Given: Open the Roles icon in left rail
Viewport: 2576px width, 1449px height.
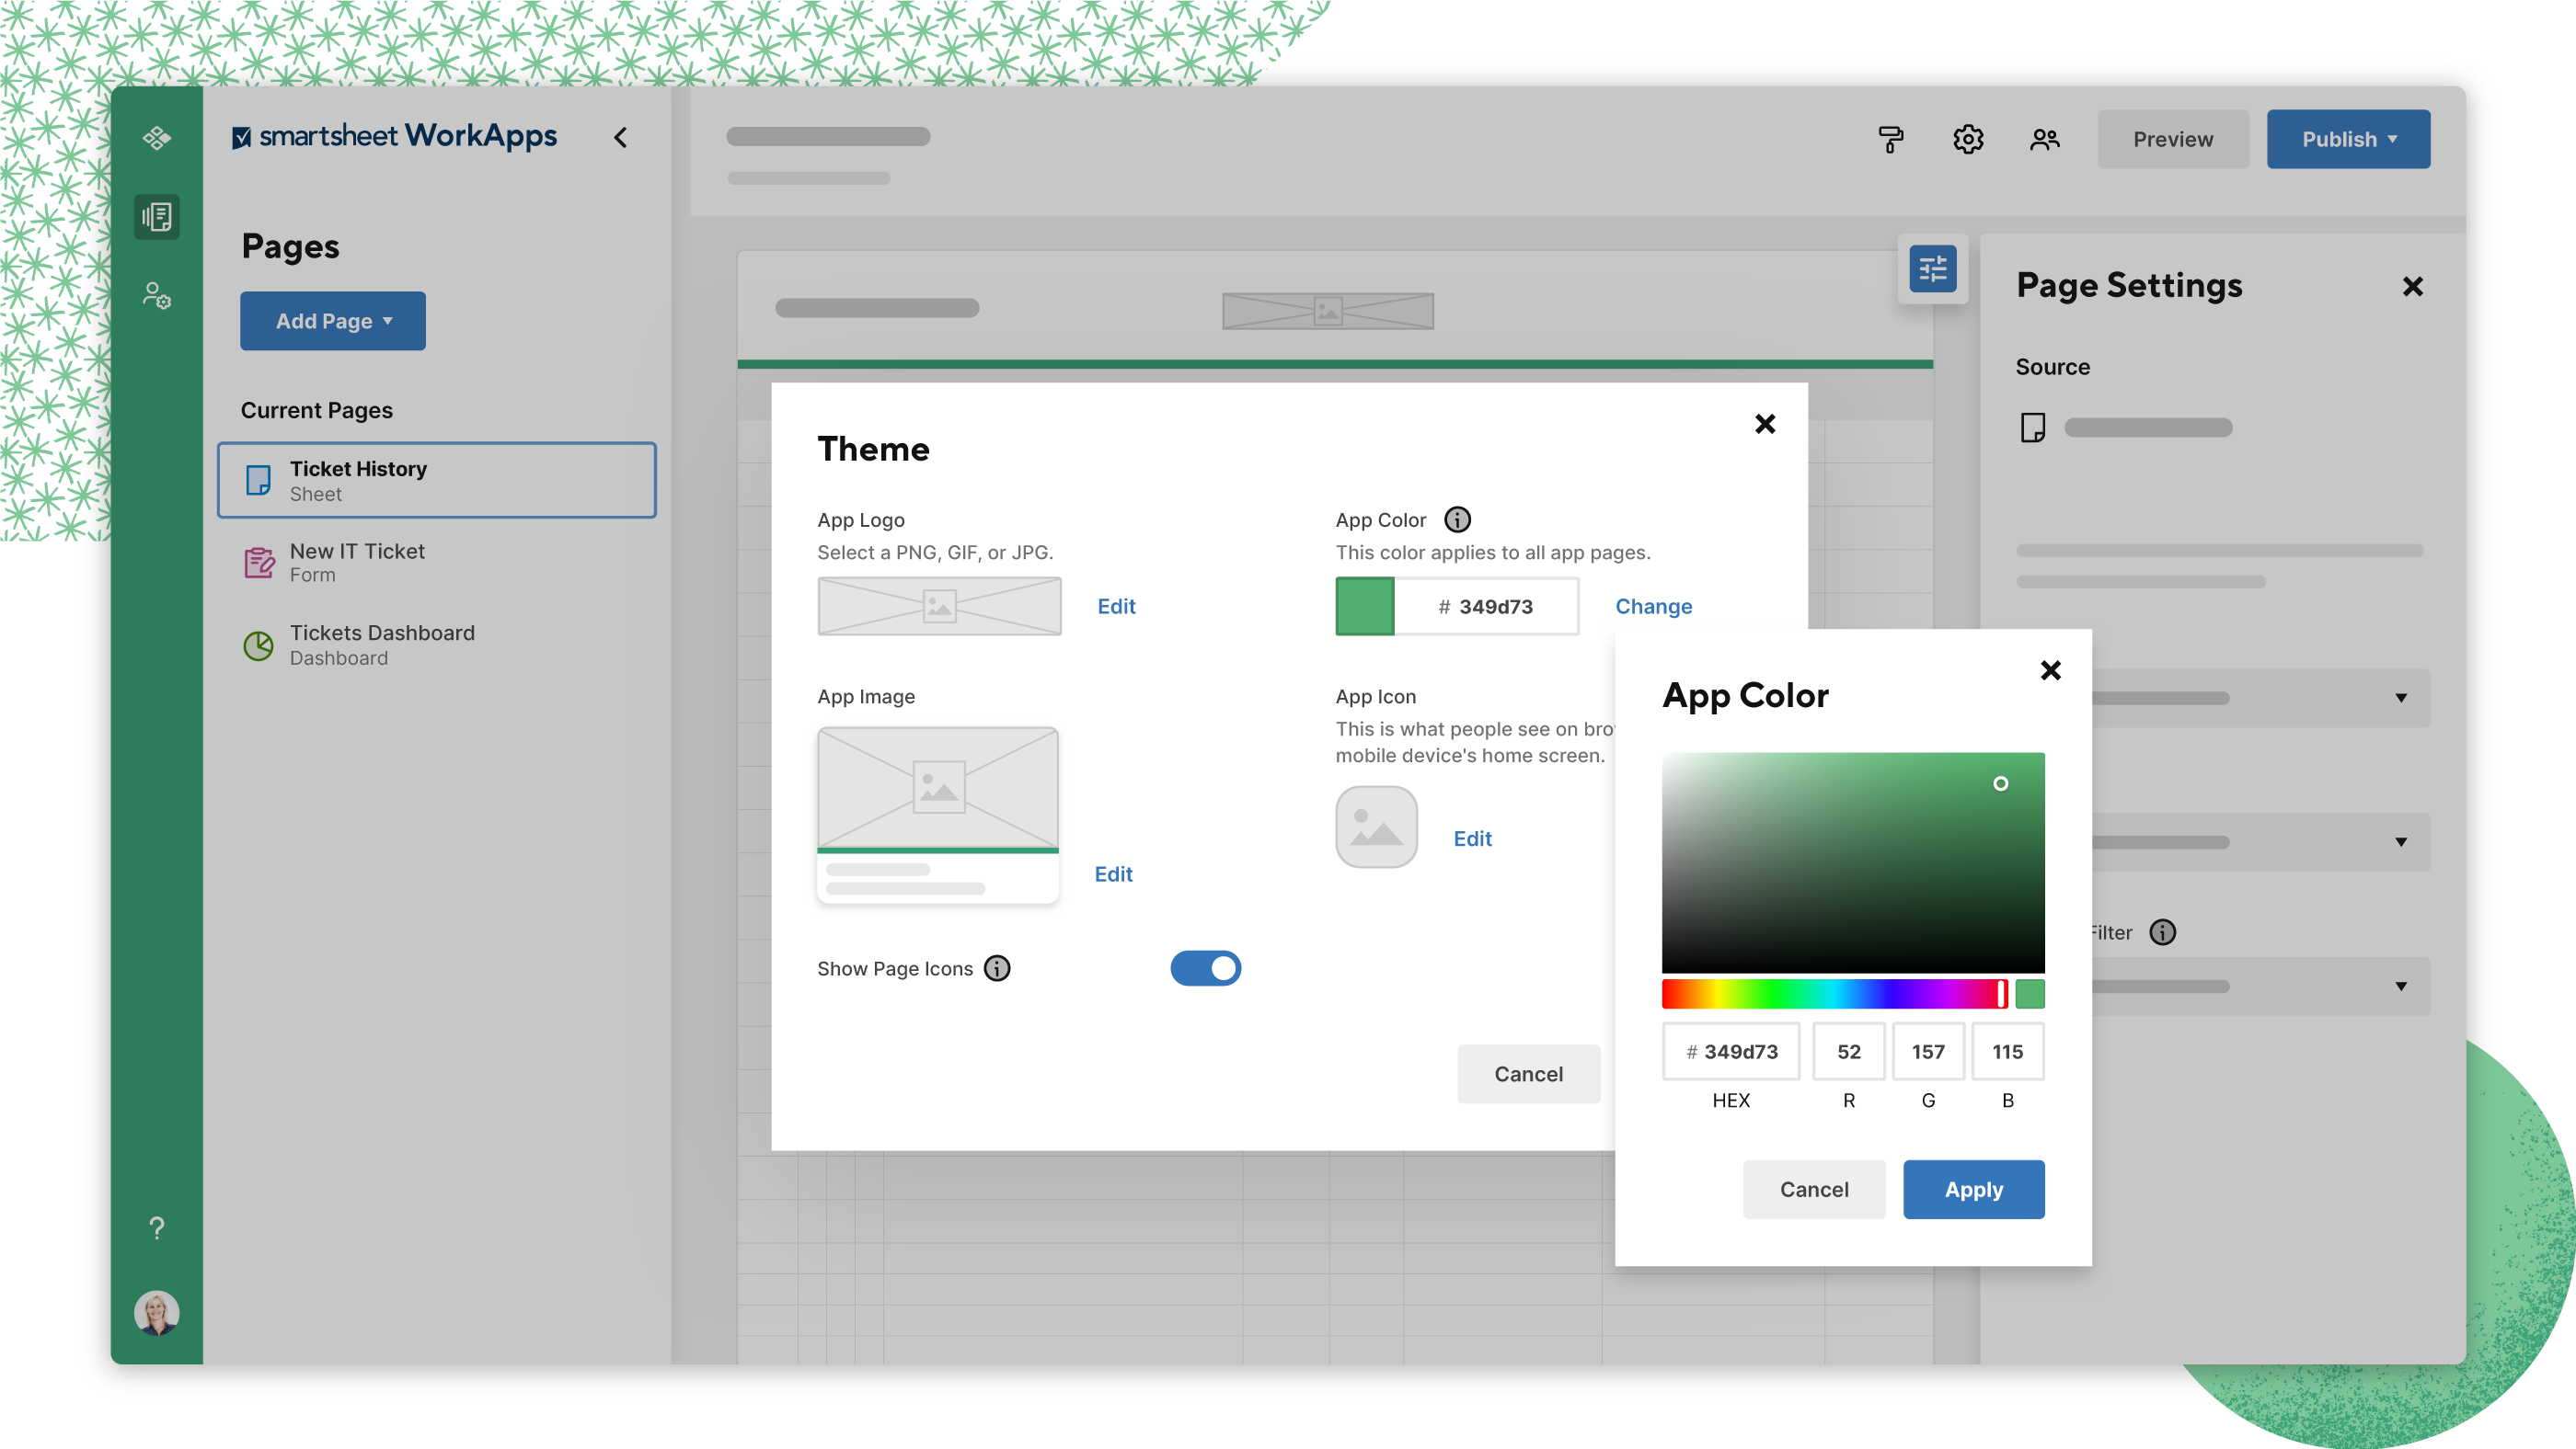Looking at the screenshot, I should pyautogui.click(x=157, y=296).
